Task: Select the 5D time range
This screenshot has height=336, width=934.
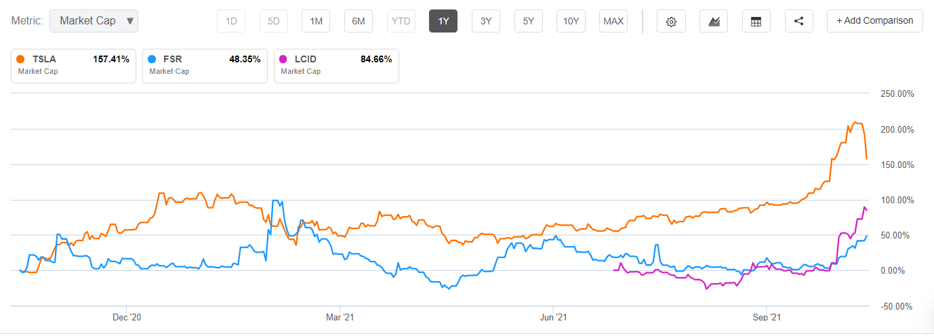Action: 274,21
